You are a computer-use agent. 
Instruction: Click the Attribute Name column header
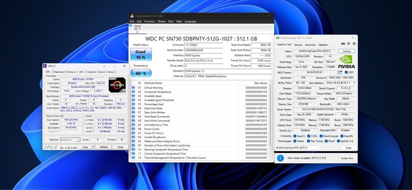190,83
